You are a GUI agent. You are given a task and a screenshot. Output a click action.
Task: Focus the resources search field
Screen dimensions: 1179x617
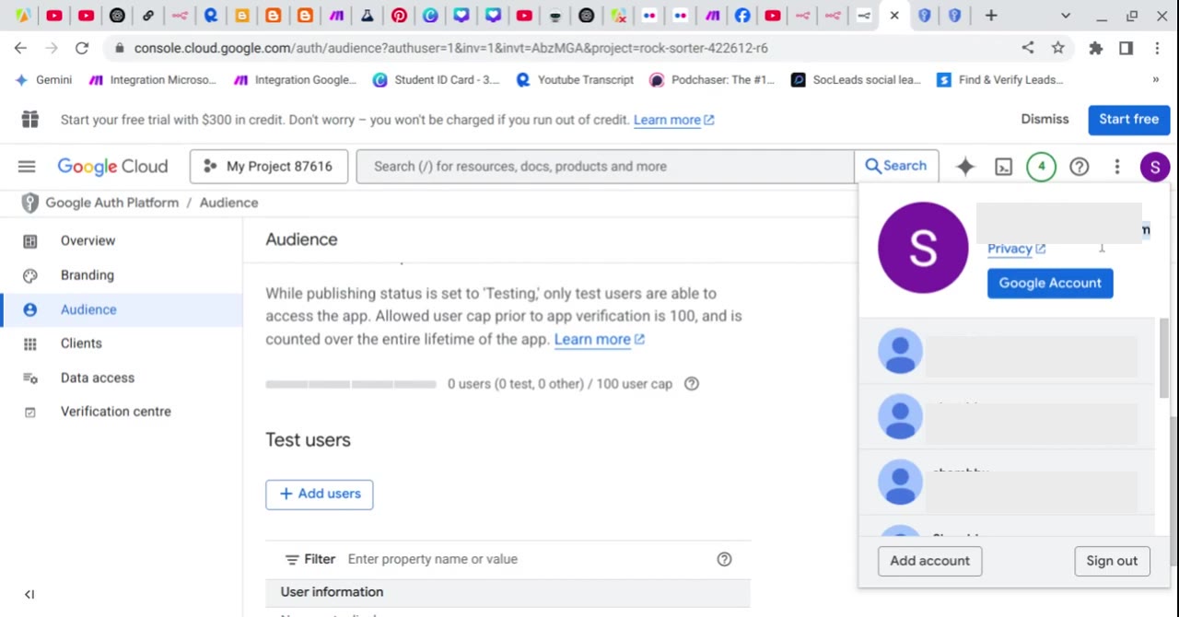point(605,167)
